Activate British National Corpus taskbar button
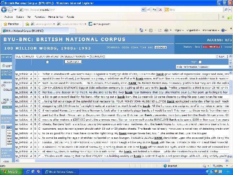Image resolution: width=233 pixels, height=175 pixels. [x=61, y=172]
